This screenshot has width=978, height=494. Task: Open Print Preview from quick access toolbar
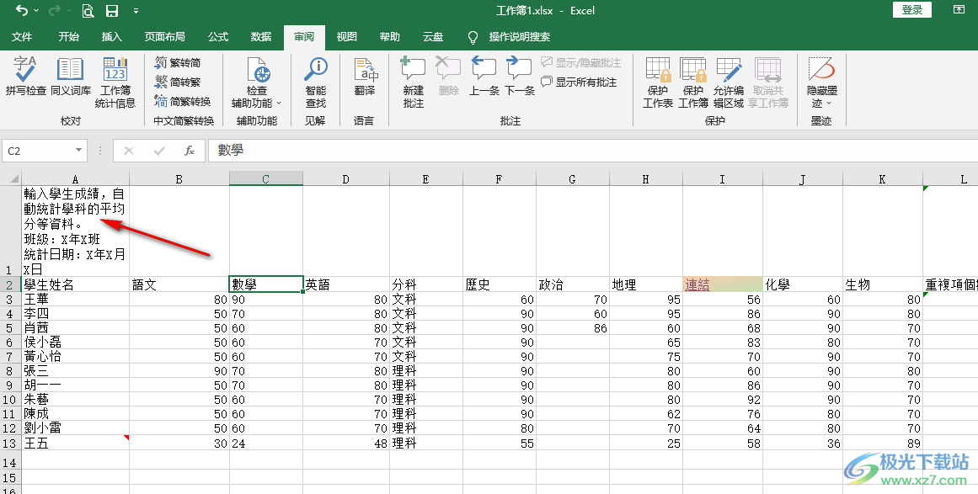click(88, 11)
